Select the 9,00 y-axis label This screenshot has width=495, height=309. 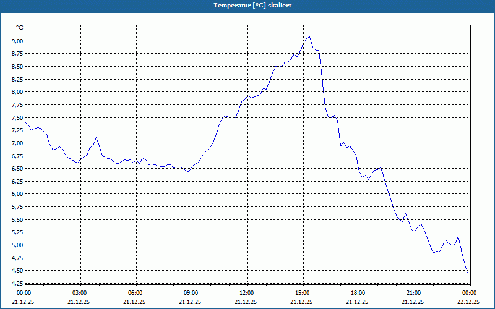point(18,41)
